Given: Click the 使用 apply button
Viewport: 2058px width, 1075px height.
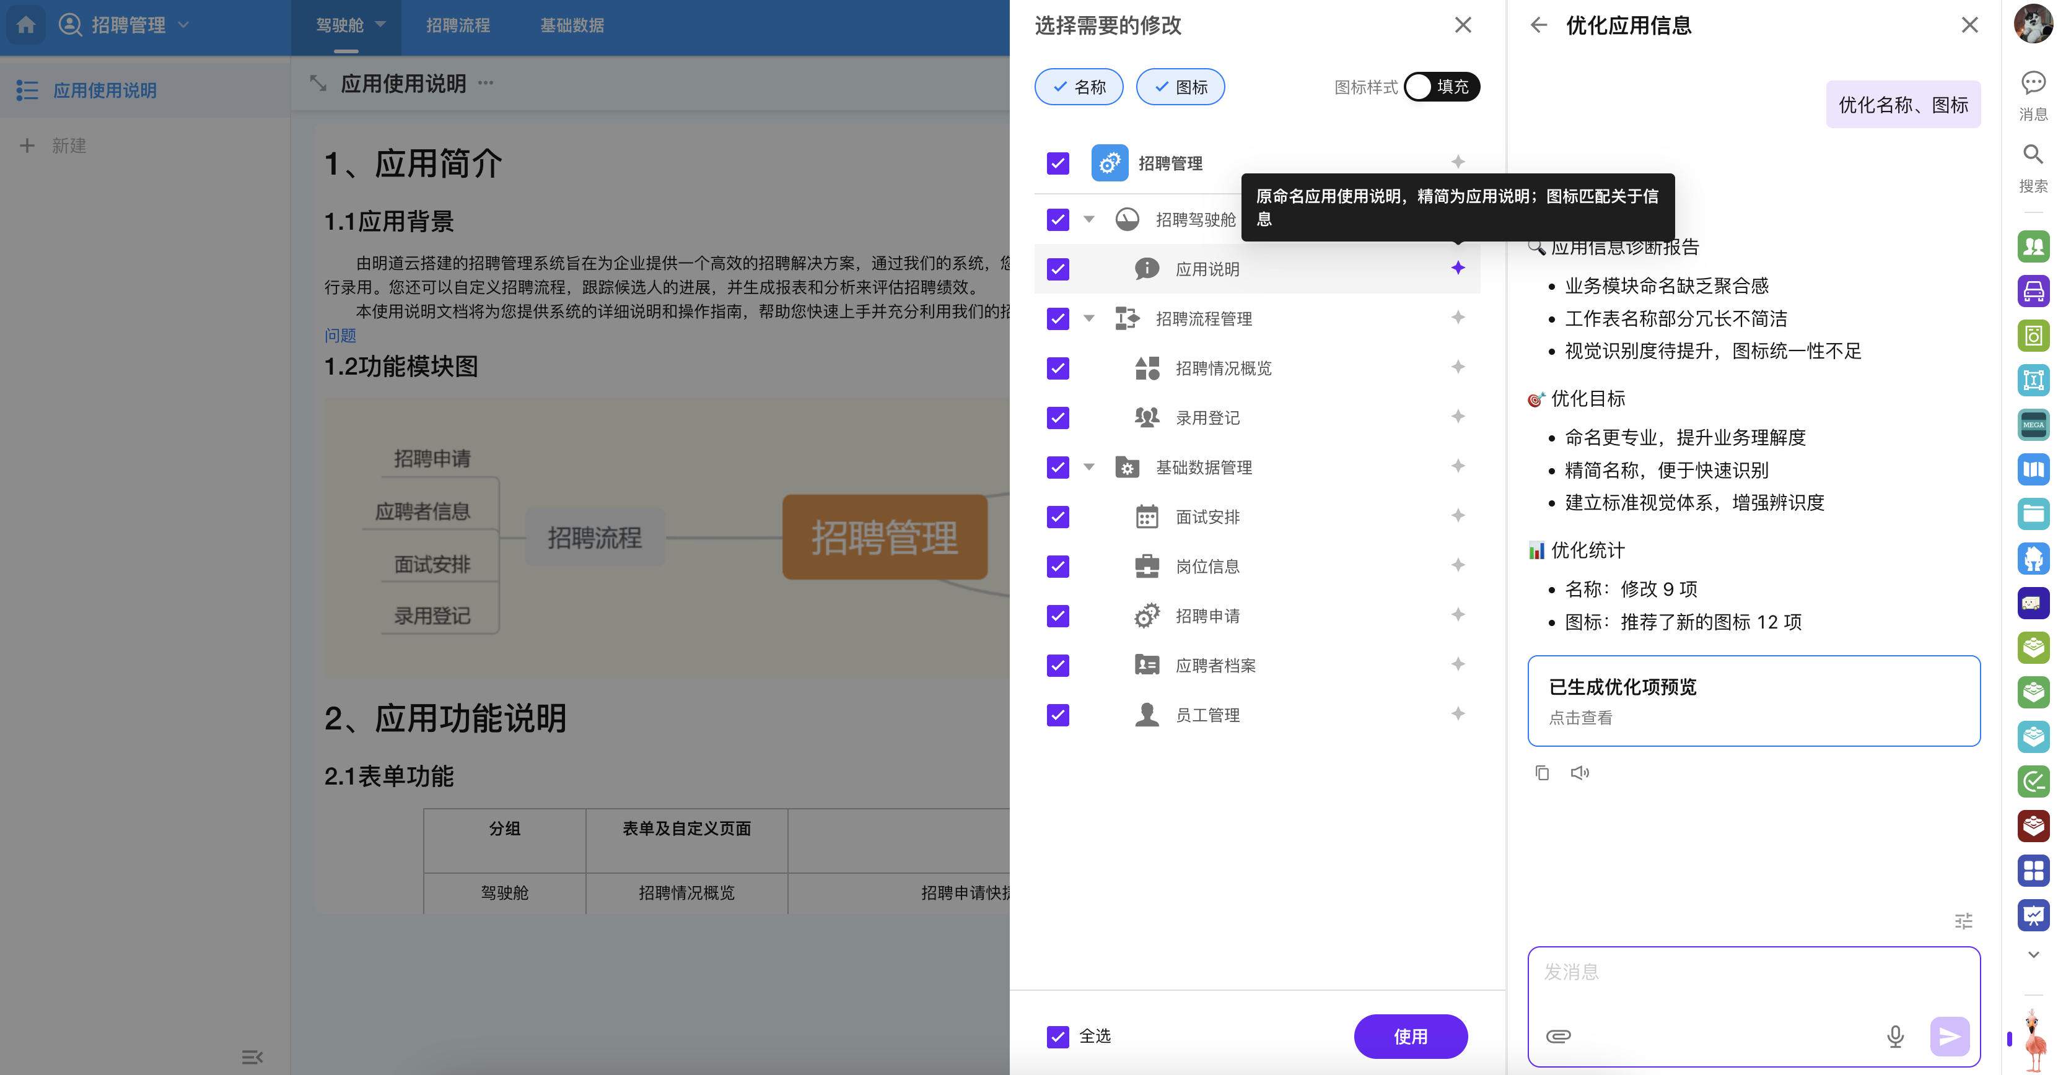Looking at the screenshot, I should click(x=1410, y=1037).
